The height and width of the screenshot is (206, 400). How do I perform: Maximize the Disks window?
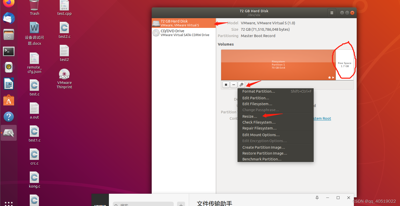pyautogui.click(x=347, y=13)
